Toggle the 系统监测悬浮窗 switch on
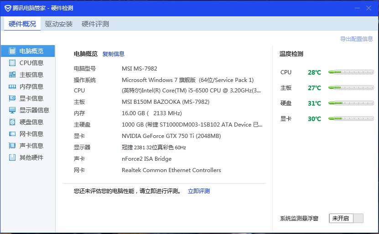 (346, 219)
